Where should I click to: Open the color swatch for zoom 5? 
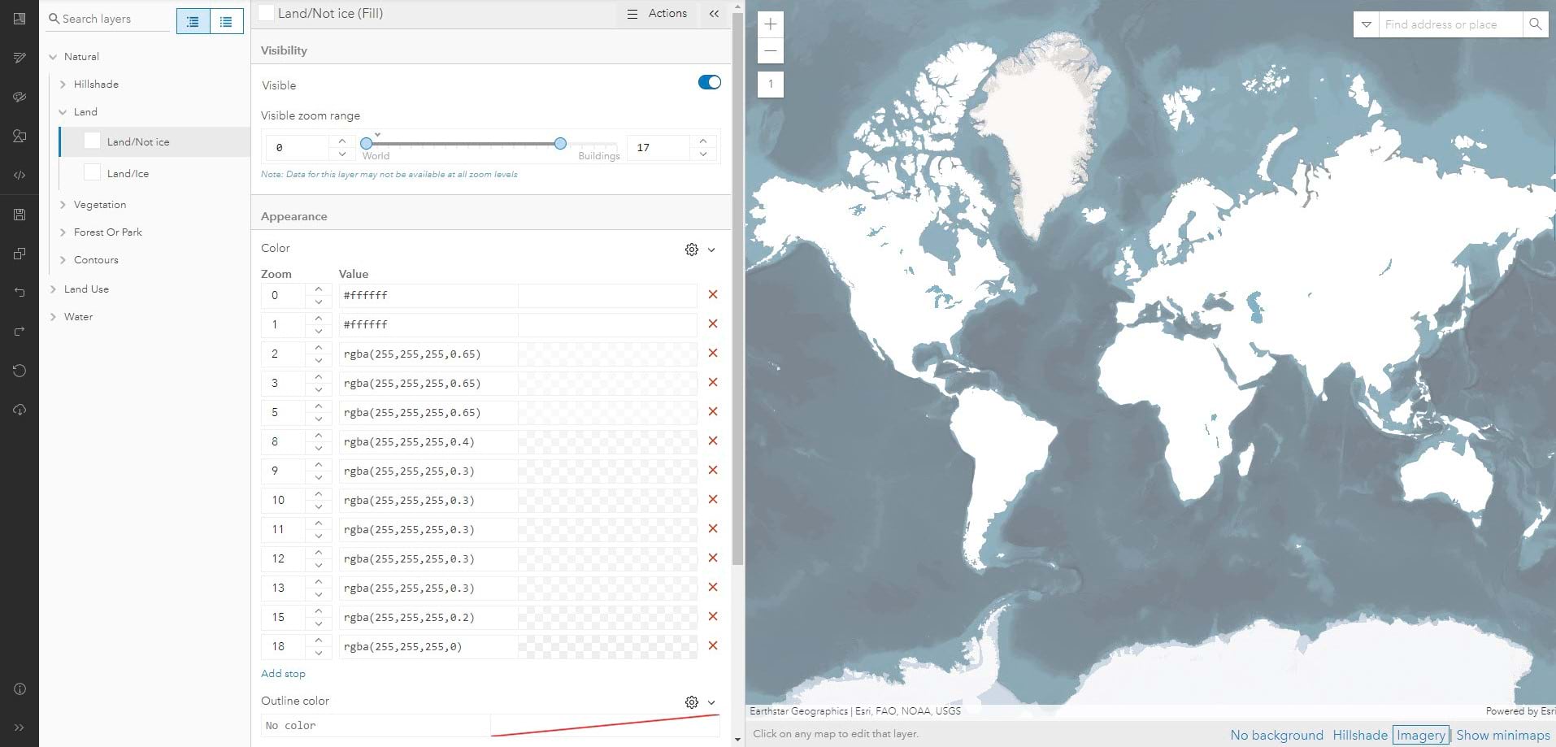click(607, 412)
